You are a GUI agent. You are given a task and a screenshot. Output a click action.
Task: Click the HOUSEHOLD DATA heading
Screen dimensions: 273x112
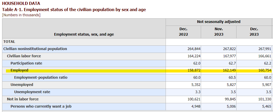[x=21, y=4]
